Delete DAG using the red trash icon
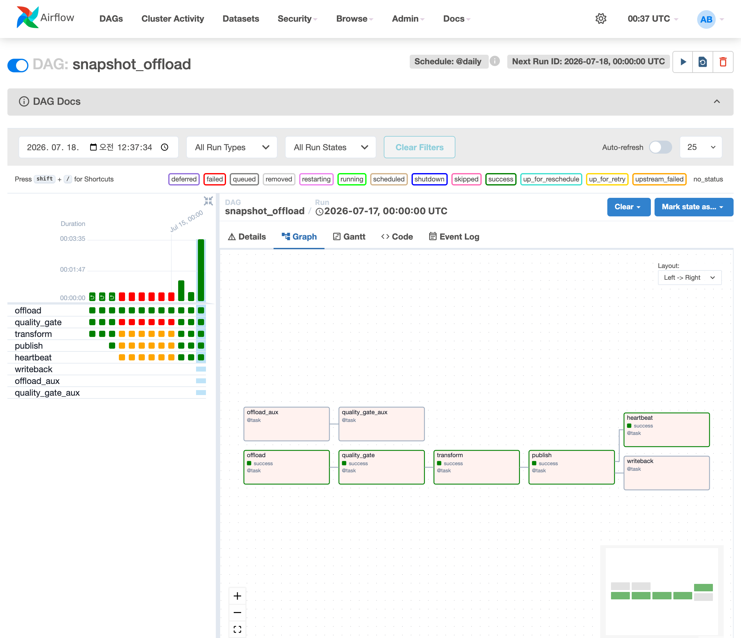 point(723,62)
